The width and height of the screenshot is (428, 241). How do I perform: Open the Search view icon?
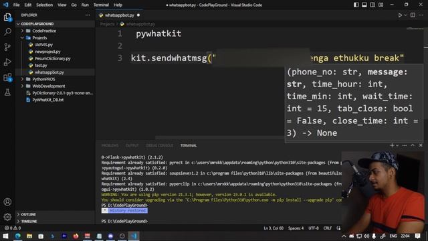coord(7,31)
